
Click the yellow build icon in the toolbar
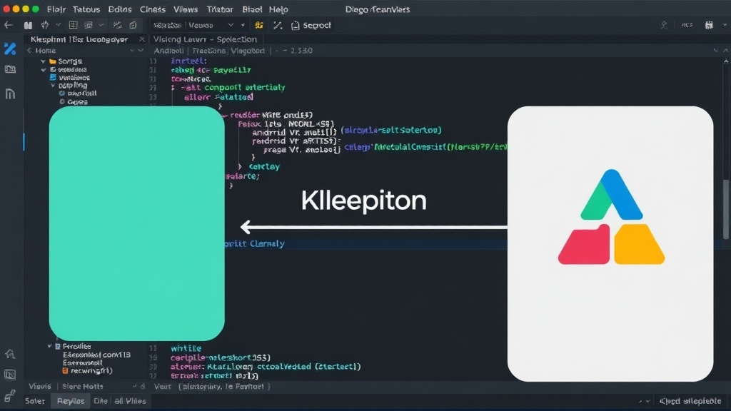[x=259, y=25]
